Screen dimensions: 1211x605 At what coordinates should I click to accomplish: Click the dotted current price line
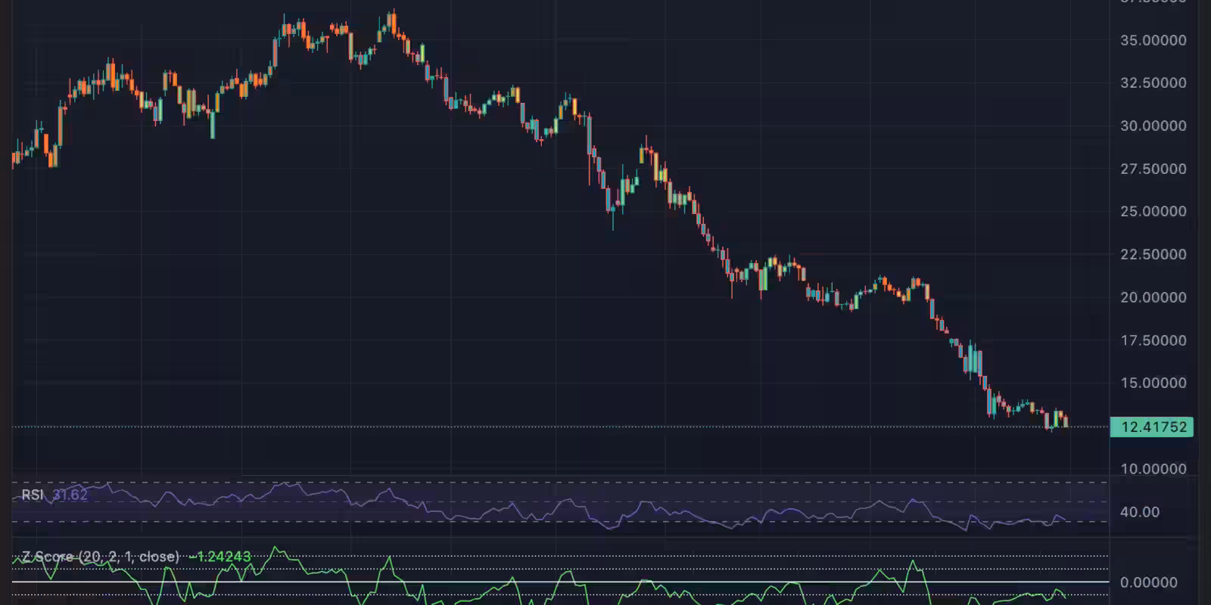click(x=530, y=427)
